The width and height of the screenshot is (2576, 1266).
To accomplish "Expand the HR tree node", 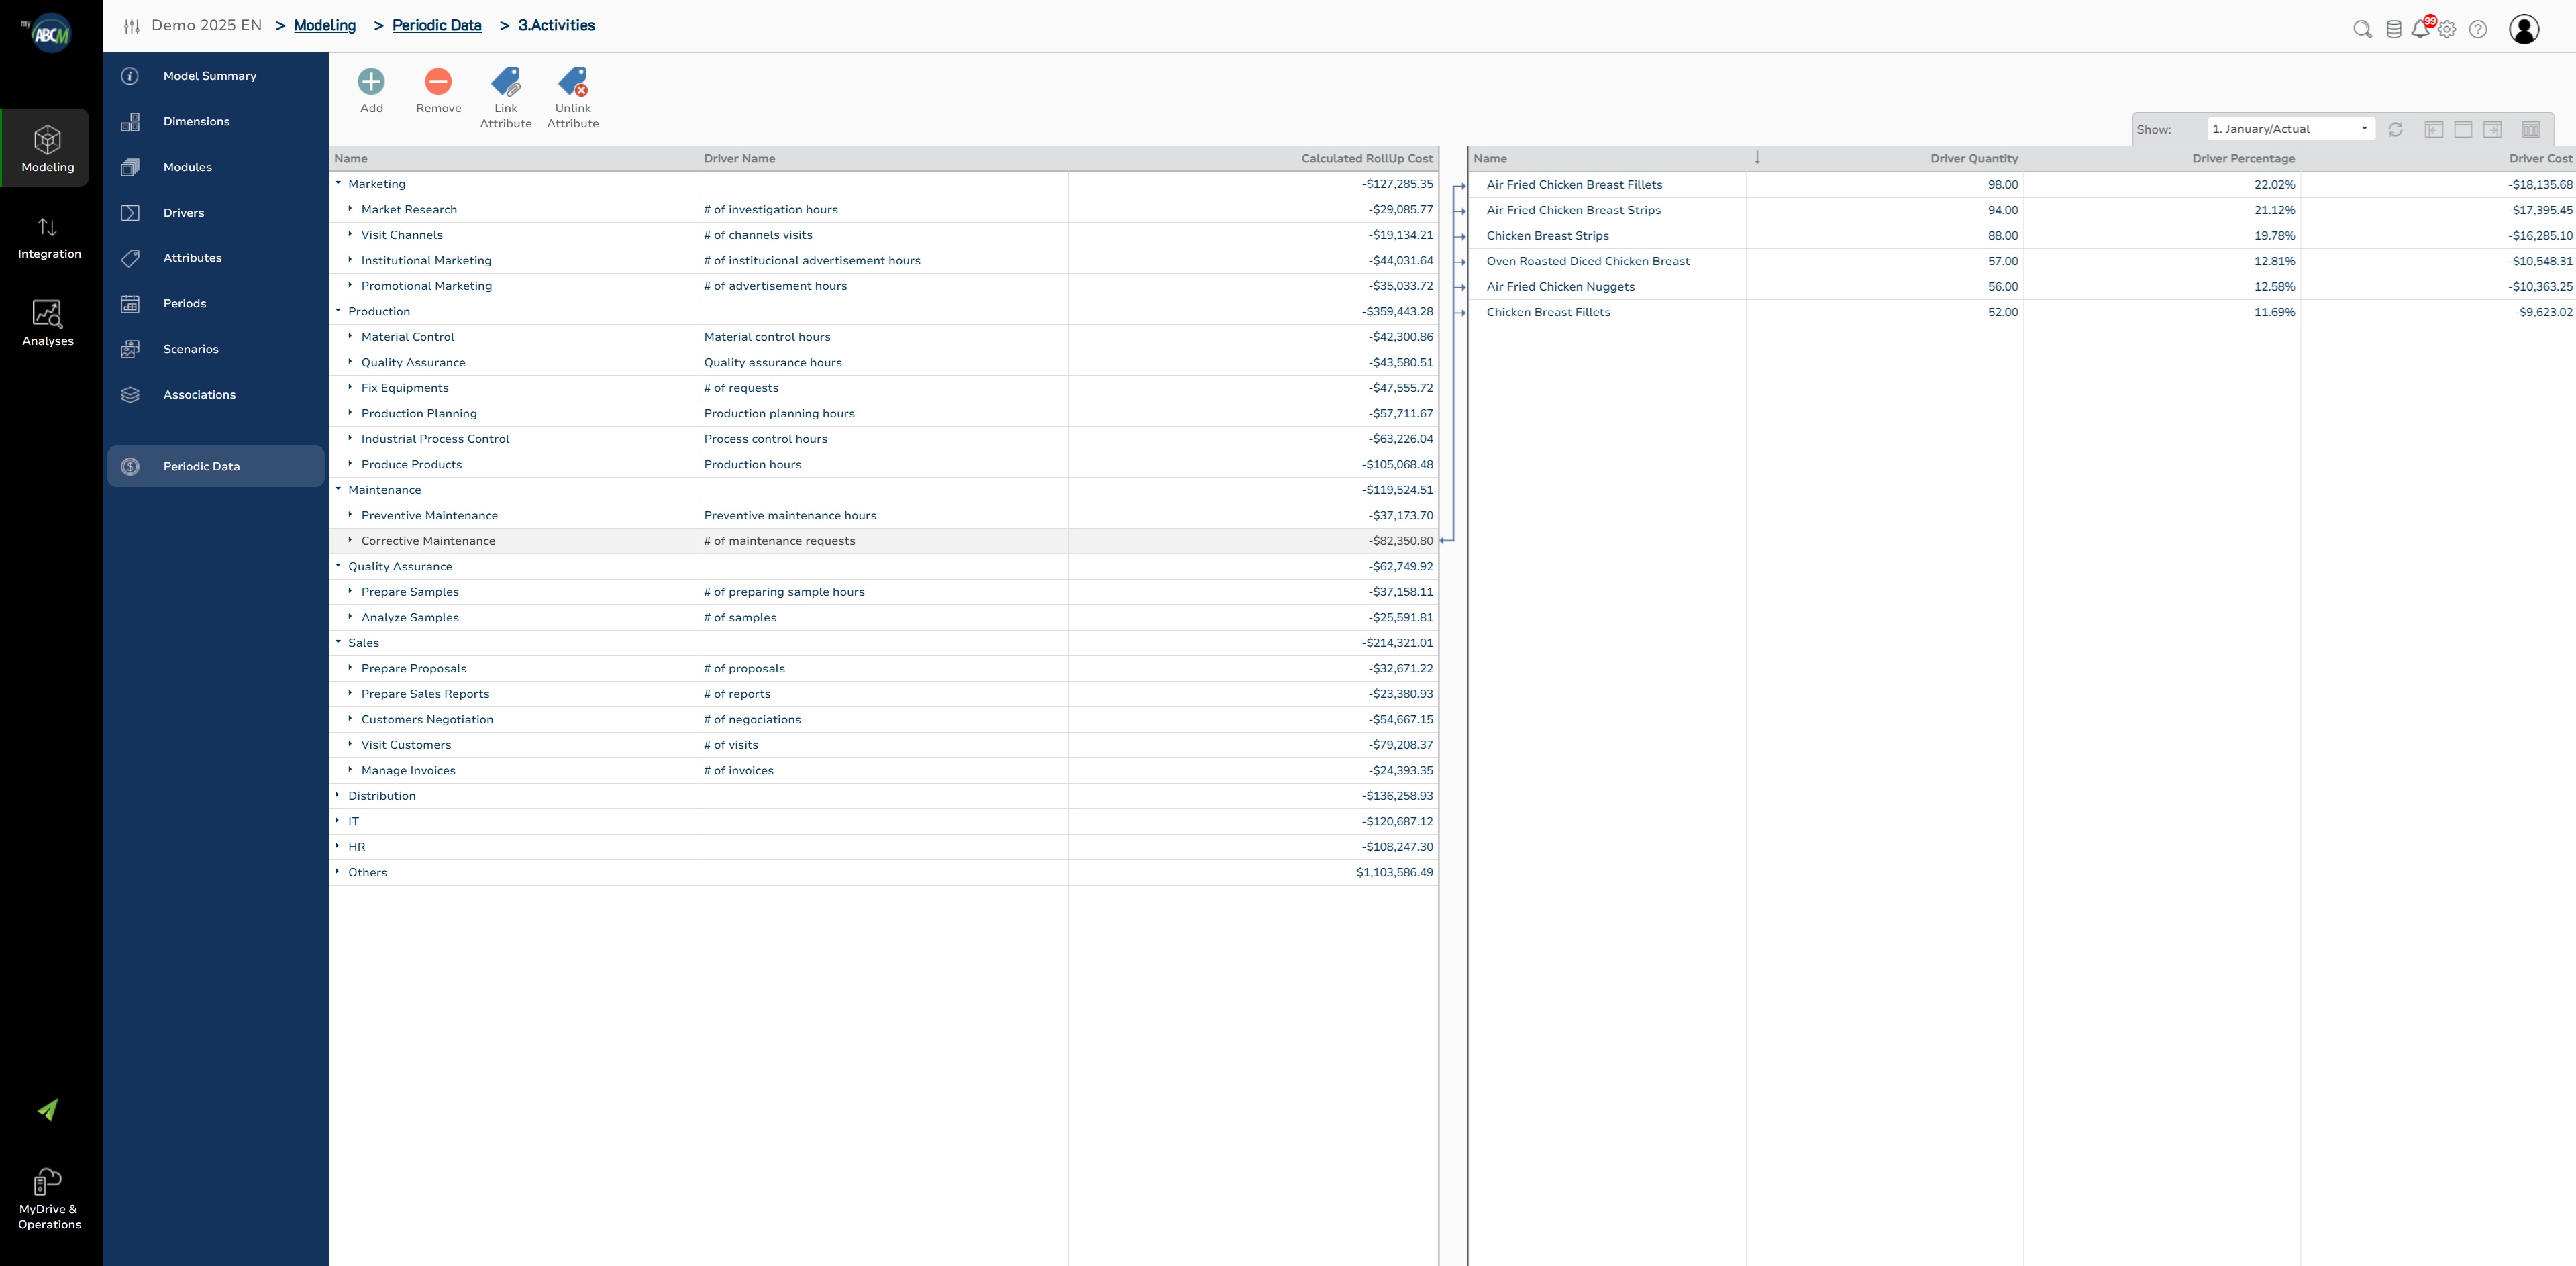I will click(x=337, y=846).
